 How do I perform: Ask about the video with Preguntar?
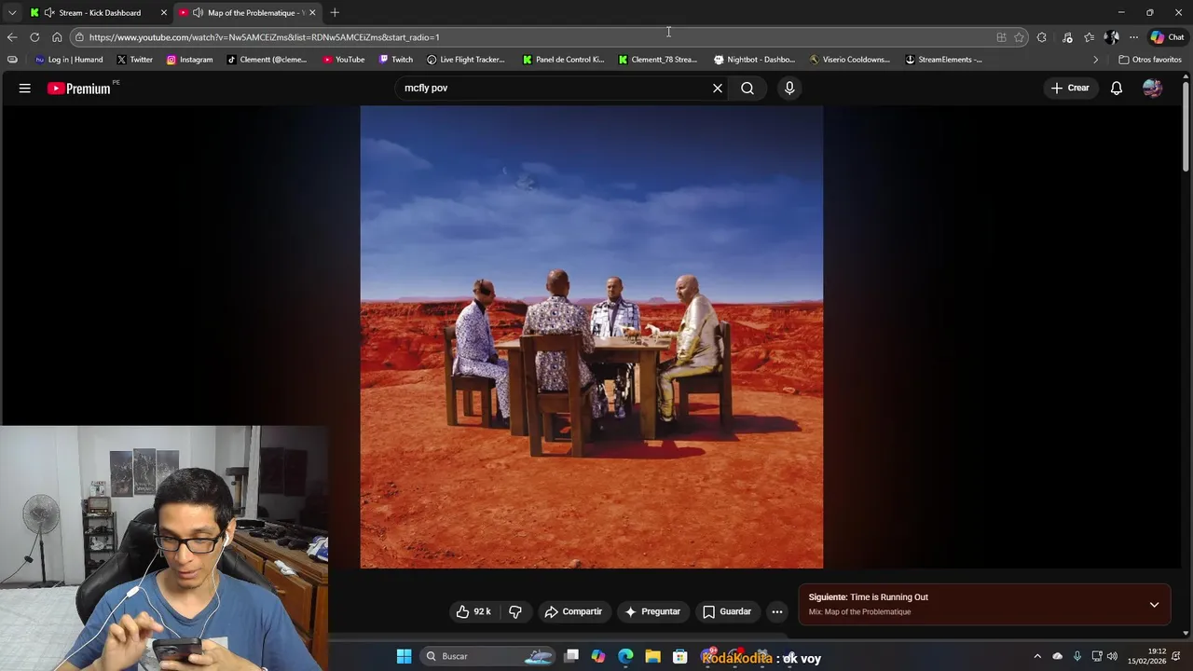[x=652, y=611]
